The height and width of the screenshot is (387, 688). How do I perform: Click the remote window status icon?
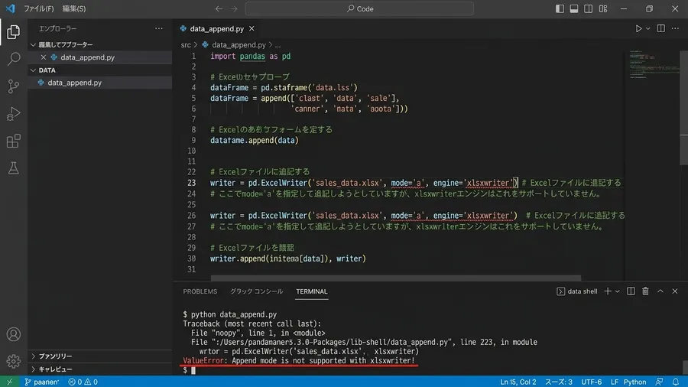(10, 382)
